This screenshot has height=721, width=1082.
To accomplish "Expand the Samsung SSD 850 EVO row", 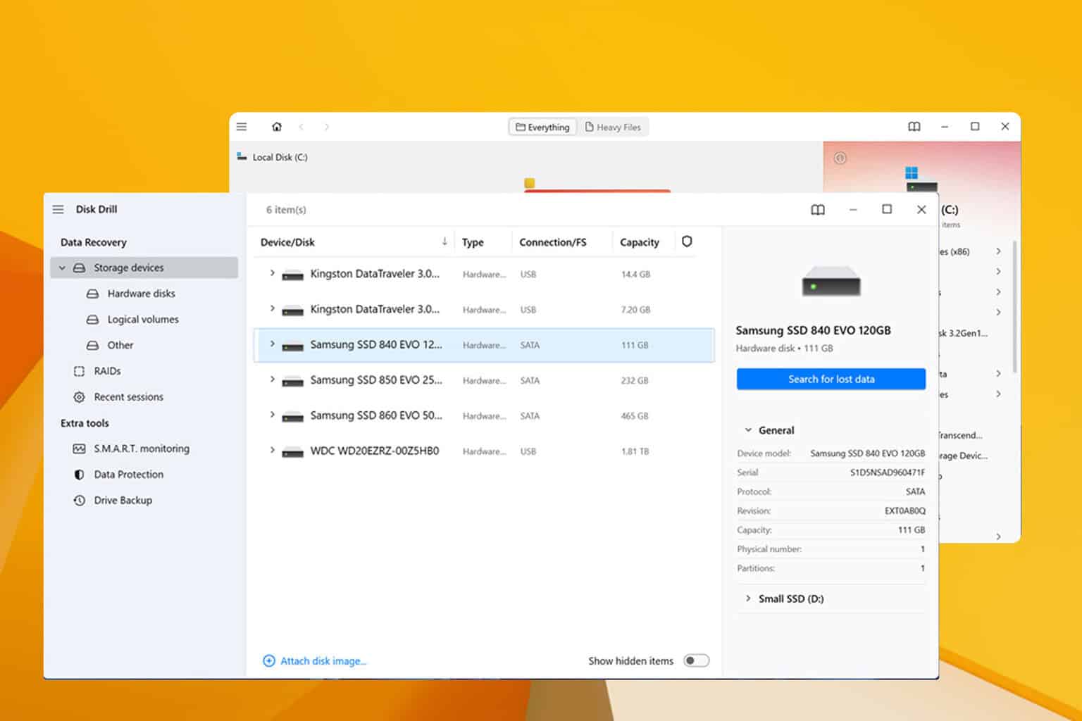I will coord(273,380).
